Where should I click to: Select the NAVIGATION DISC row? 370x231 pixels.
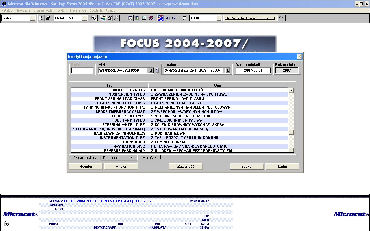[x=179, y=146]
